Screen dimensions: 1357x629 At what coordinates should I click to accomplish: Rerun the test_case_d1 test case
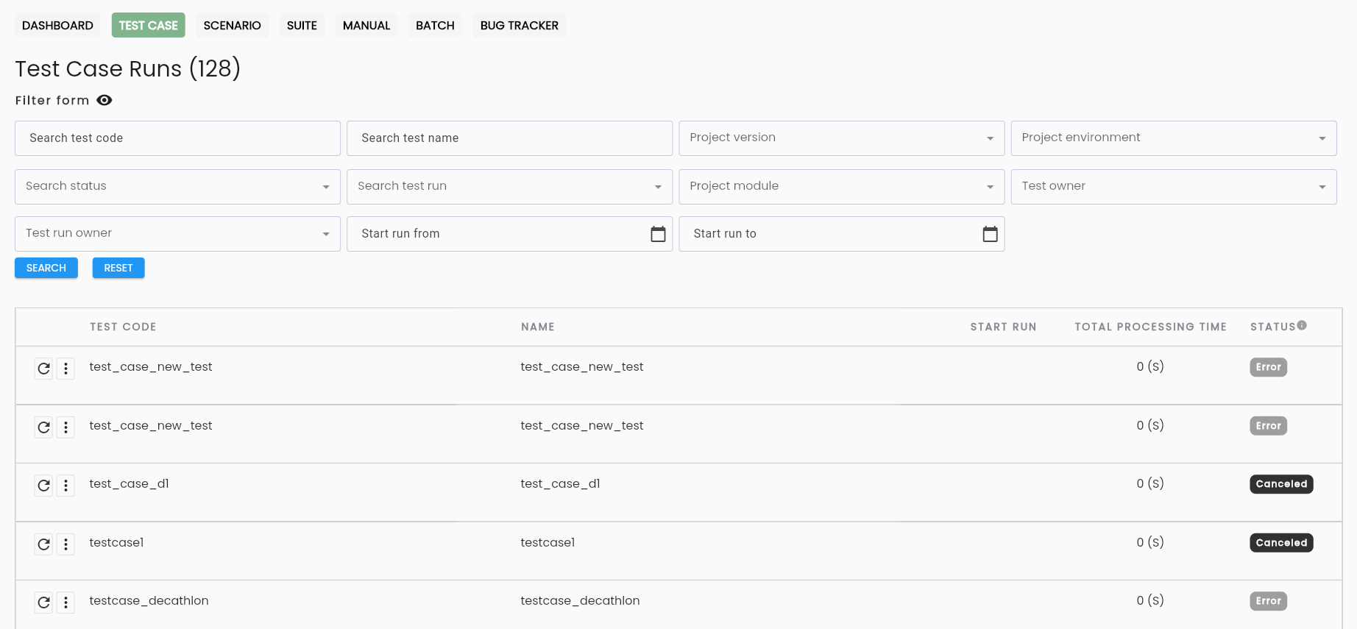click(x=44, y=485)
